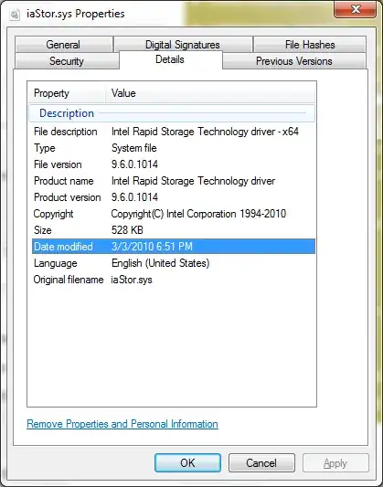Viewport: 383px width, 487px height.
Task: Select the Product version property row
Action: [x=174, y=197]
